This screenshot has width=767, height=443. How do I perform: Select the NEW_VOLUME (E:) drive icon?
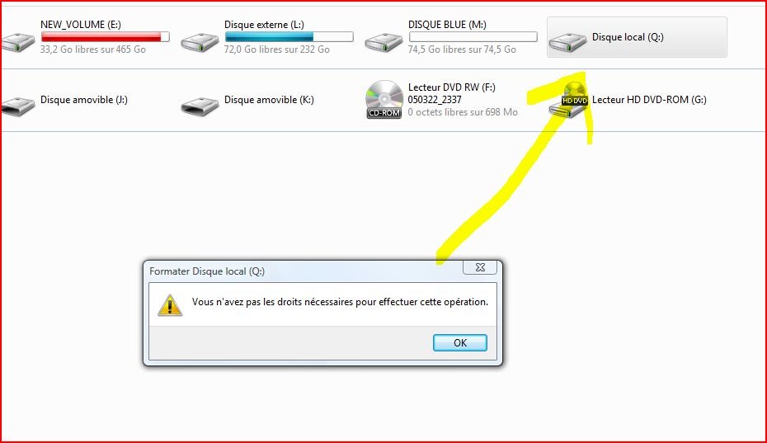pyautogui.click(x=17, y=42)
